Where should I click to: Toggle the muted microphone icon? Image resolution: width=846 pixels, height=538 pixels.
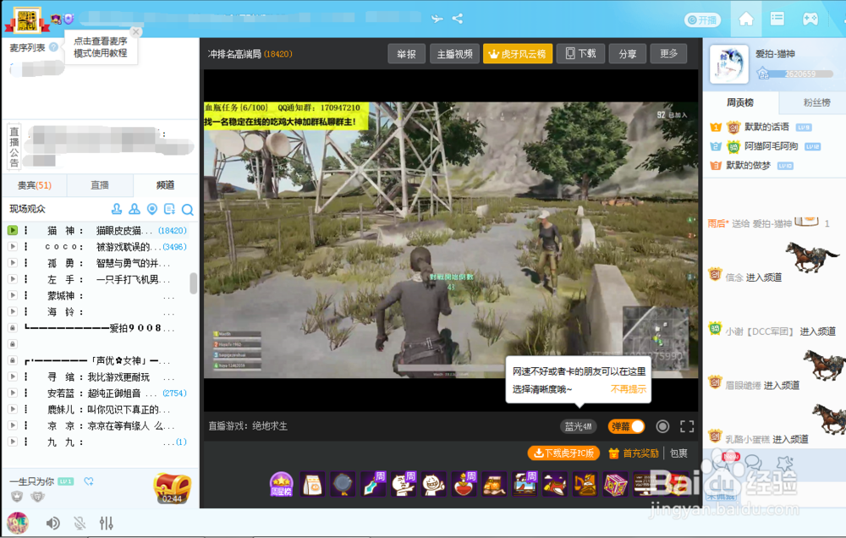point(80,523)
